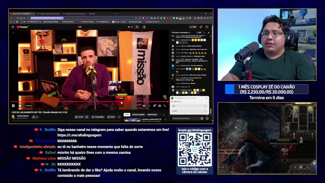Click the picture-in-picture preview thumbnail on video
Screen dimensions: 325x183
coord(121,88)
